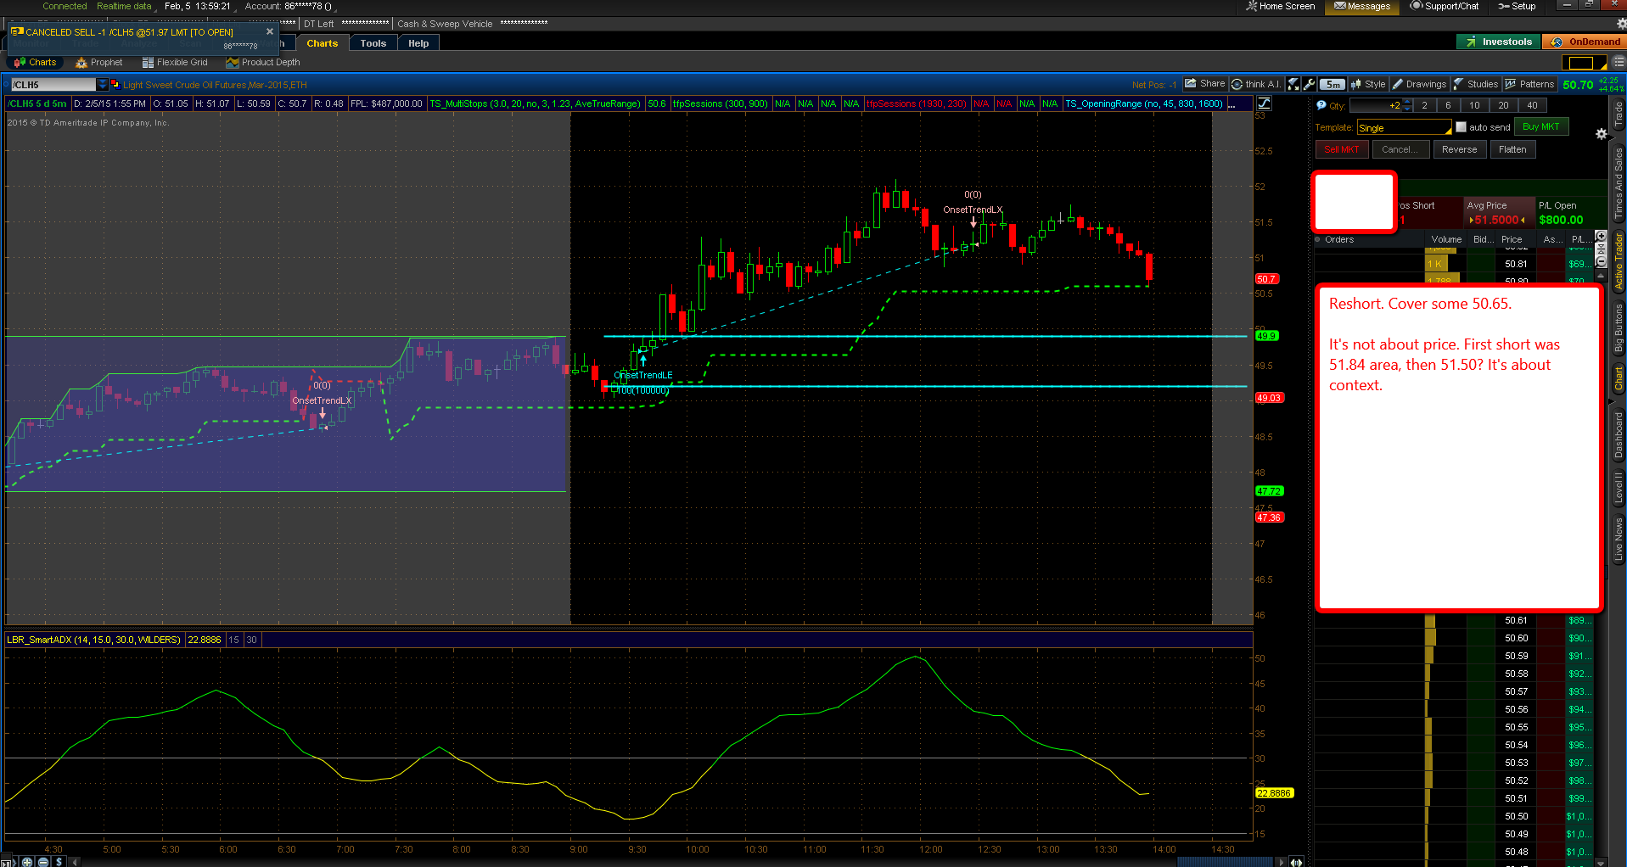Open quick study icon beside think A.I.

1293,84
